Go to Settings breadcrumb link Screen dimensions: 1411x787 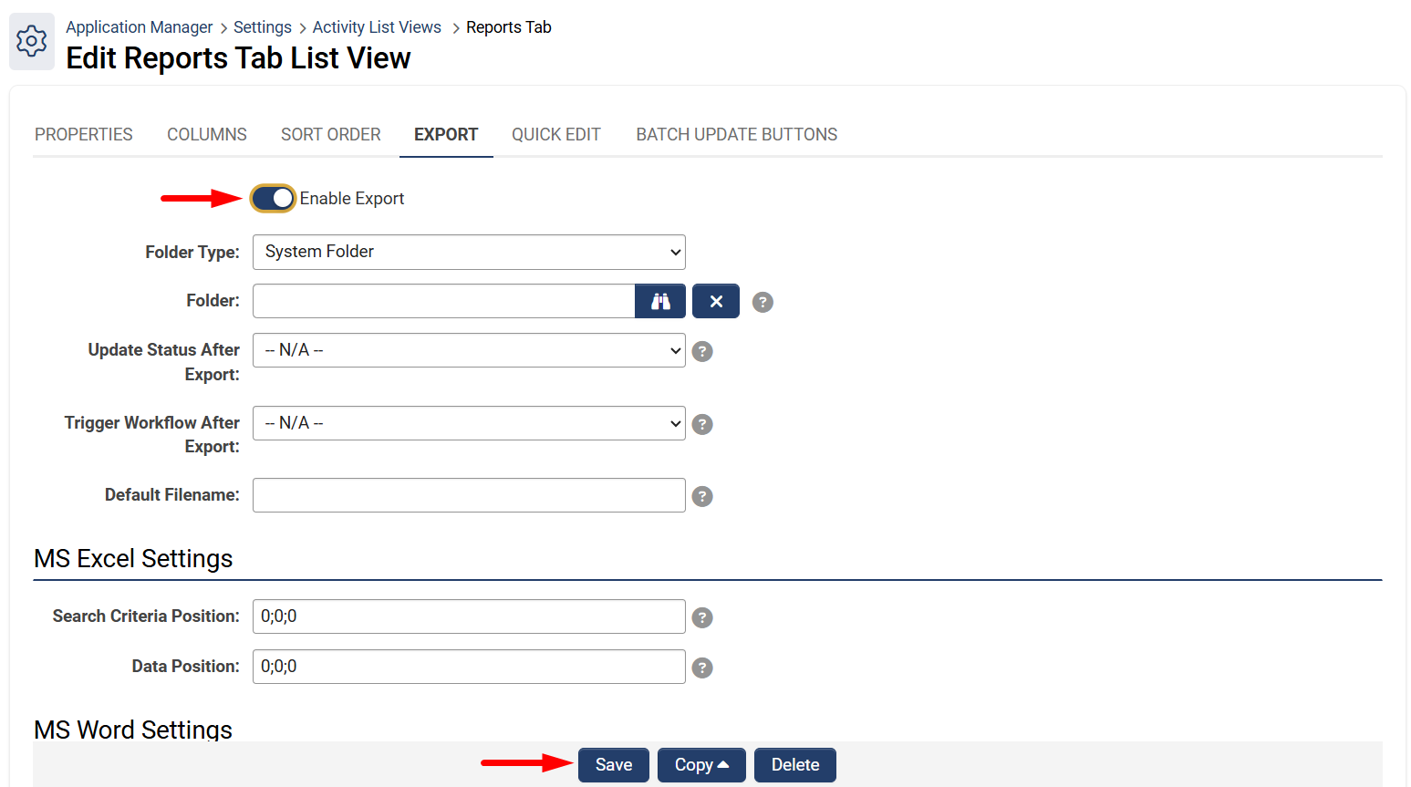(263, 27)
